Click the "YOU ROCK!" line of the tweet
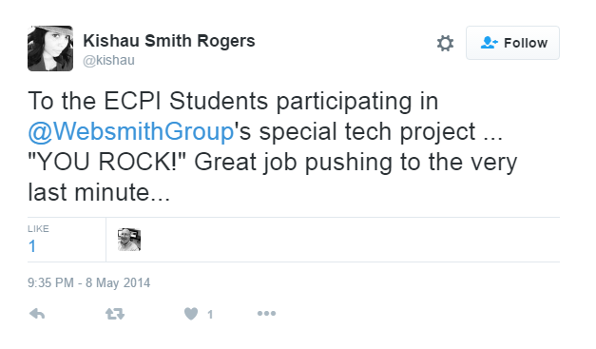The image size is (596, 349). coord(273,163)
